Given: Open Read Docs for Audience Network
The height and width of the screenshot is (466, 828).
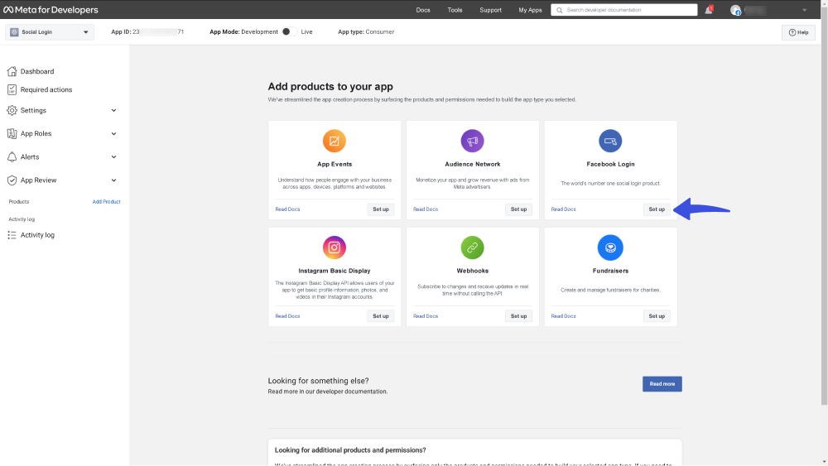Looking at the screenshot, I should coord(425,209).
